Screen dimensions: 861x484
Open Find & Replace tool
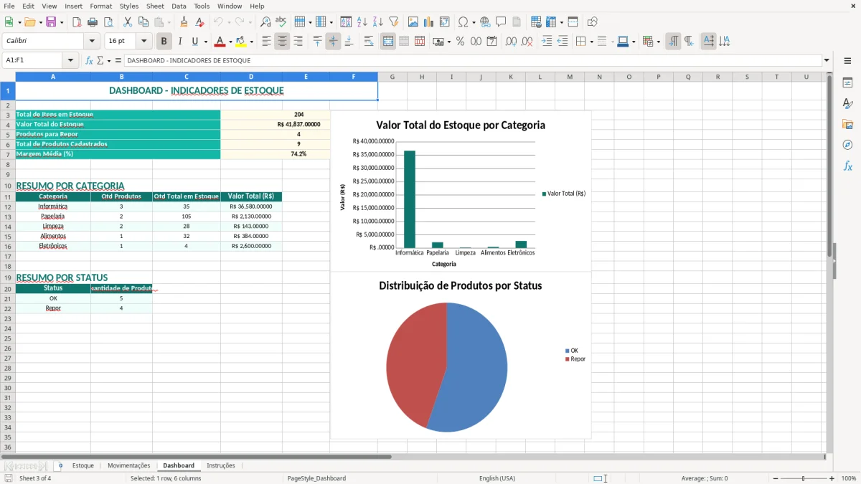[x=265, y=22]
